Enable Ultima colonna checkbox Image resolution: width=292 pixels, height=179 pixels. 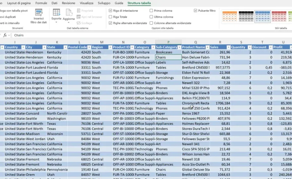[151, 17]
